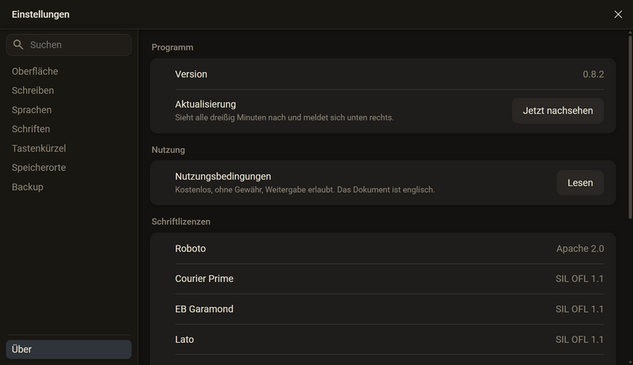The height and width of the screenshot is (365, 633).
Task: Click SIL OFL 1.1 next to EB Garamond
Action: click(x=579, y=310)
